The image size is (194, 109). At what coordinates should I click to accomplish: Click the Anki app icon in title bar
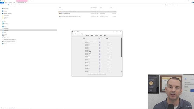point(73,32)
